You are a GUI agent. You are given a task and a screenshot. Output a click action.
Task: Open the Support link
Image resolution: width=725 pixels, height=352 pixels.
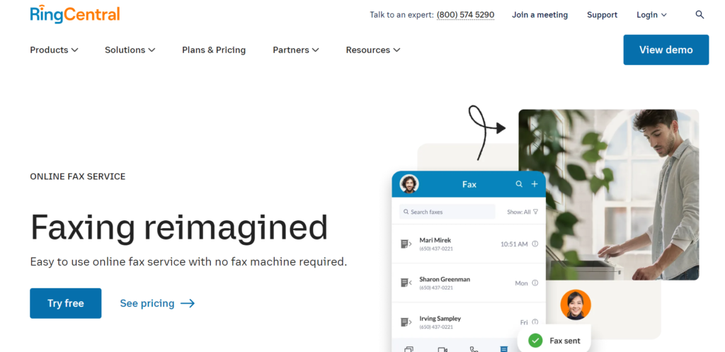tap(602, 15)
